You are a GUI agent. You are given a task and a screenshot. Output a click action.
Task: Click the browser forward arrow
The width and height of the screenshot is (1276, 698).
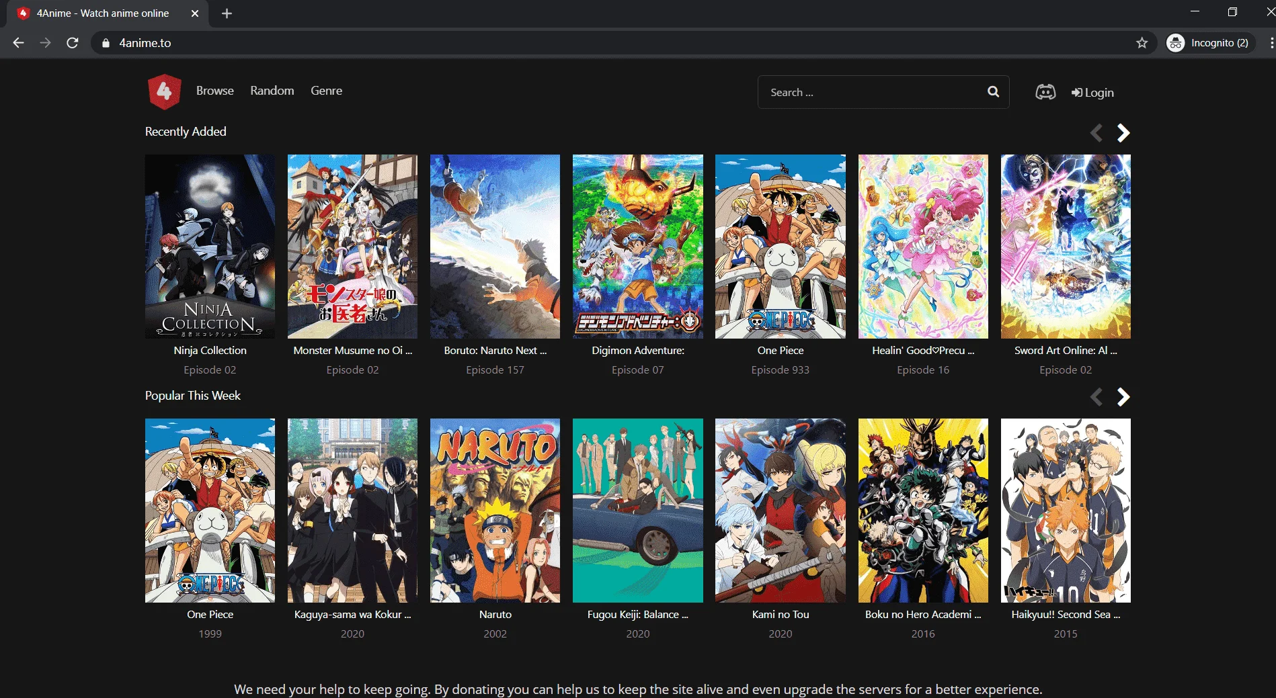coord(45,43)
